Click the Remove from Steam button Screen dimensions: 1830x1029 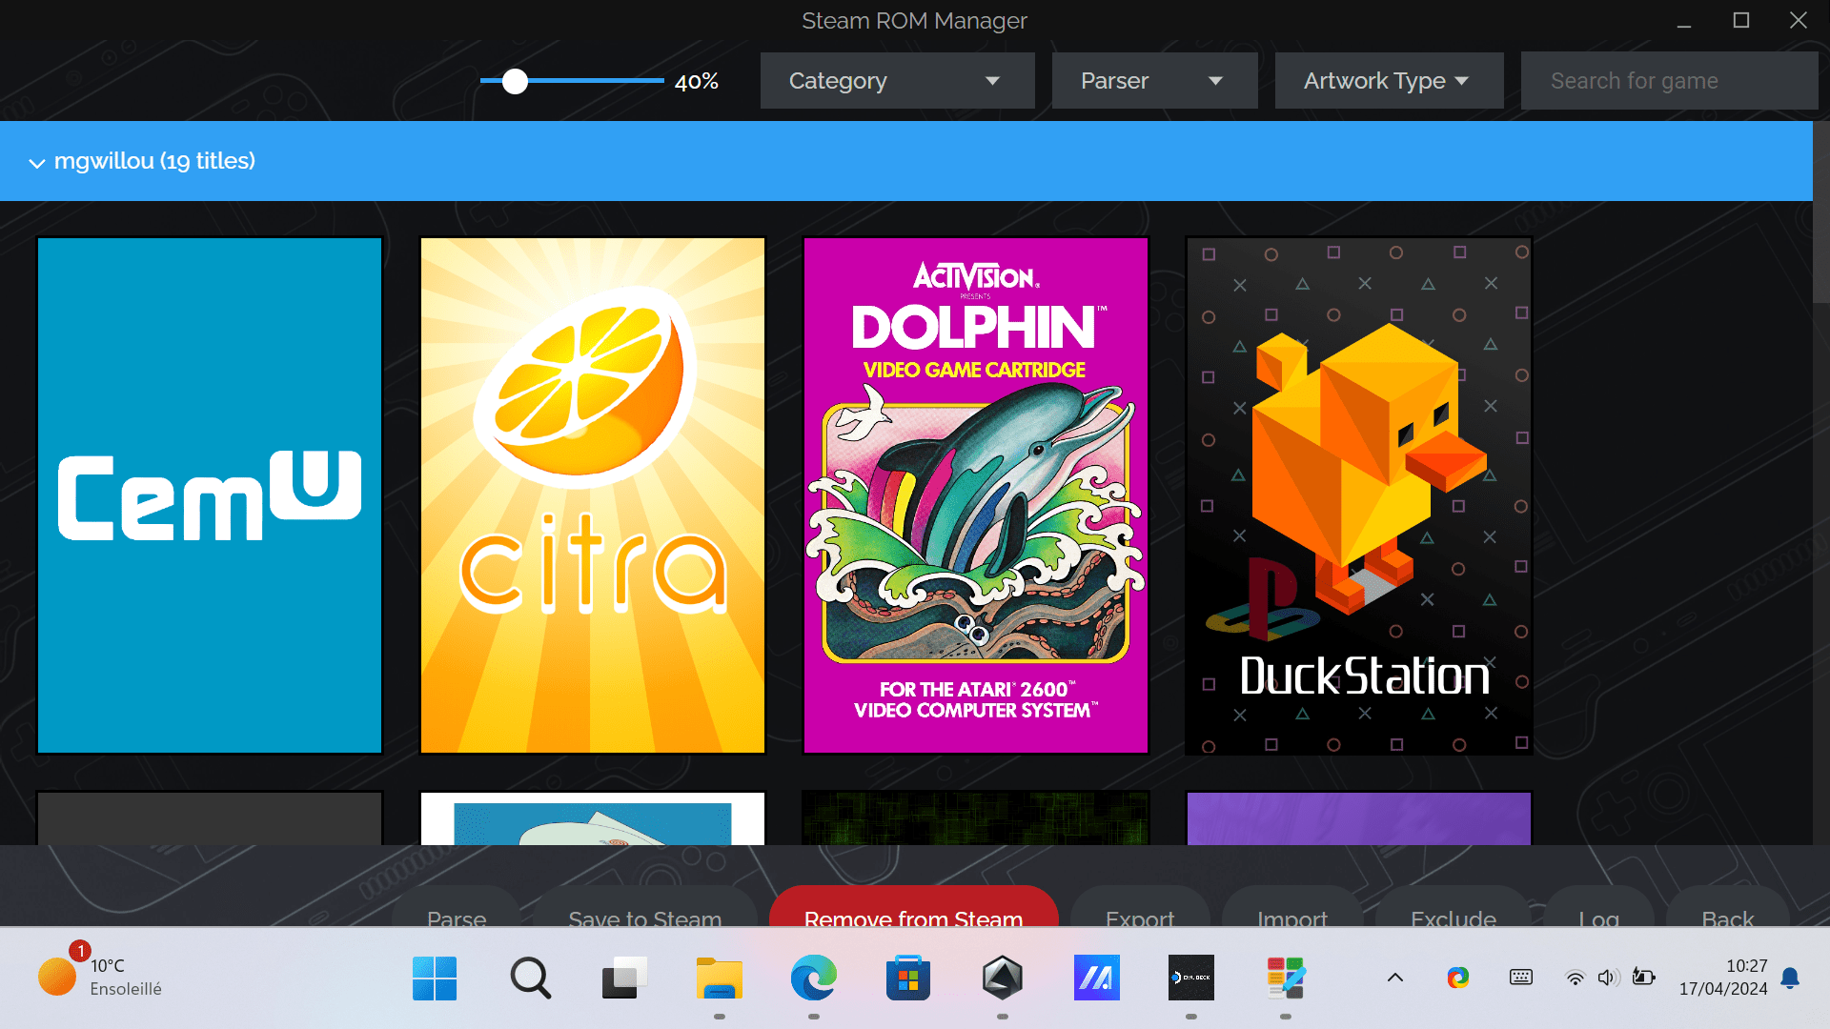click(913, 907)
